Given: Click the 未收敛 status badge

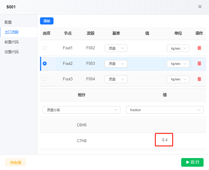Looking at the screenshot, I should coord(16,163).
